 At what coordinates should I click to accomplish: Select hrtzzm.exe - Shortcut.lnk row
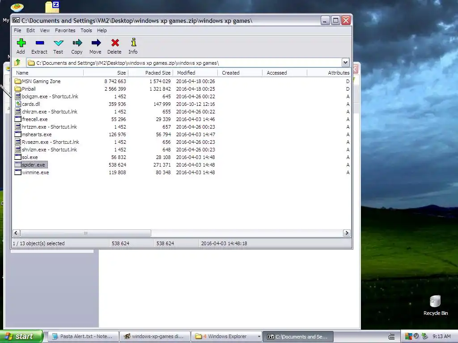click(x=182, y=126)
